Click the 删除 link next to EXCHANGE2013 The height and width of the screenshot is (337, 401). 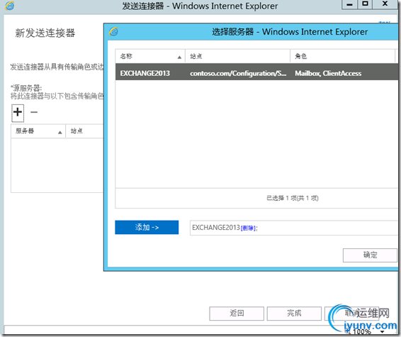(x=248, y=228)
